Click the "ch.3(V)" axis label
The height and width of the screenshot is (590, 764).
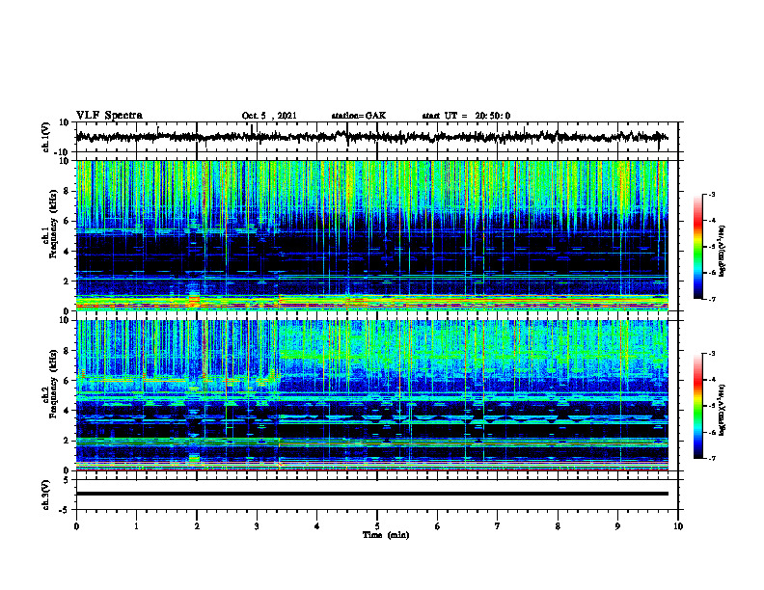46,495
